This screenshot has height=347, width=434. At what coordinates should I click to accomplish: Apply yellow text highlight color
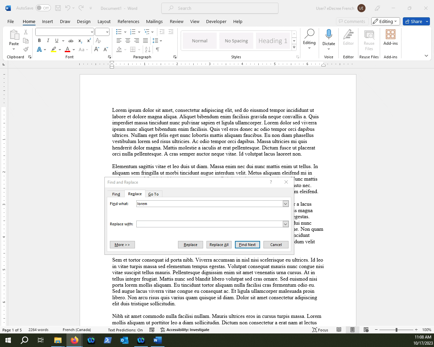click(54, 49)
